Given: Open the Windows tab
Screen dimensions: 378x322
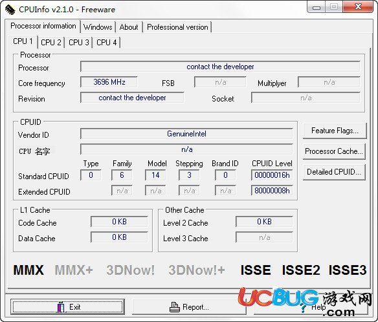Looking at the screenshot, I should tap(98, 27).
